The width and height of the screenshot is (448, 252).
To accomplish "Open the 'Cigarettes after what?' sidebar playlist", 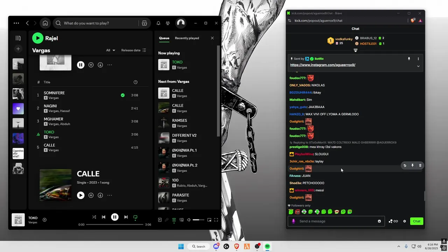I will pos(18,153).
